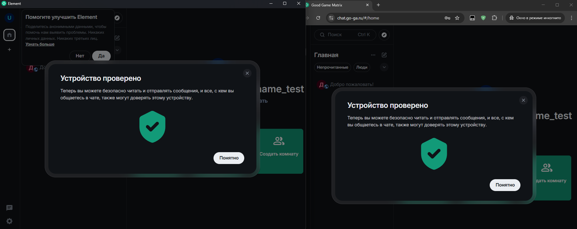Accept analytics with Да button
This screenshot has width=577, height=229.
(101, 56)
